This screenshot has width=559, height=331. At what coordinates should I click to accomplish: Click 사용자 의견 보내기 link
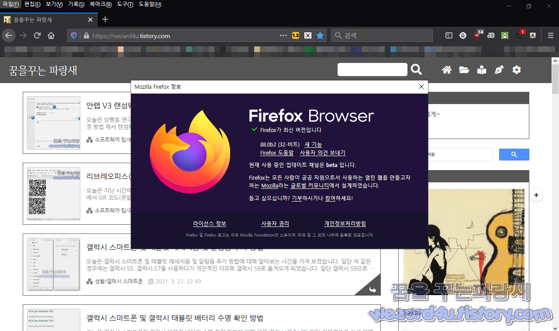click(x=322, y=153)
